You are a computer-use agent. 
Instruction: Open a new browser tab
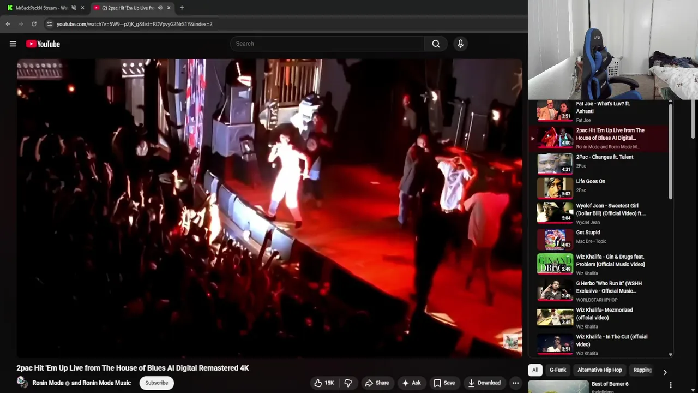[x=182, y=8]
